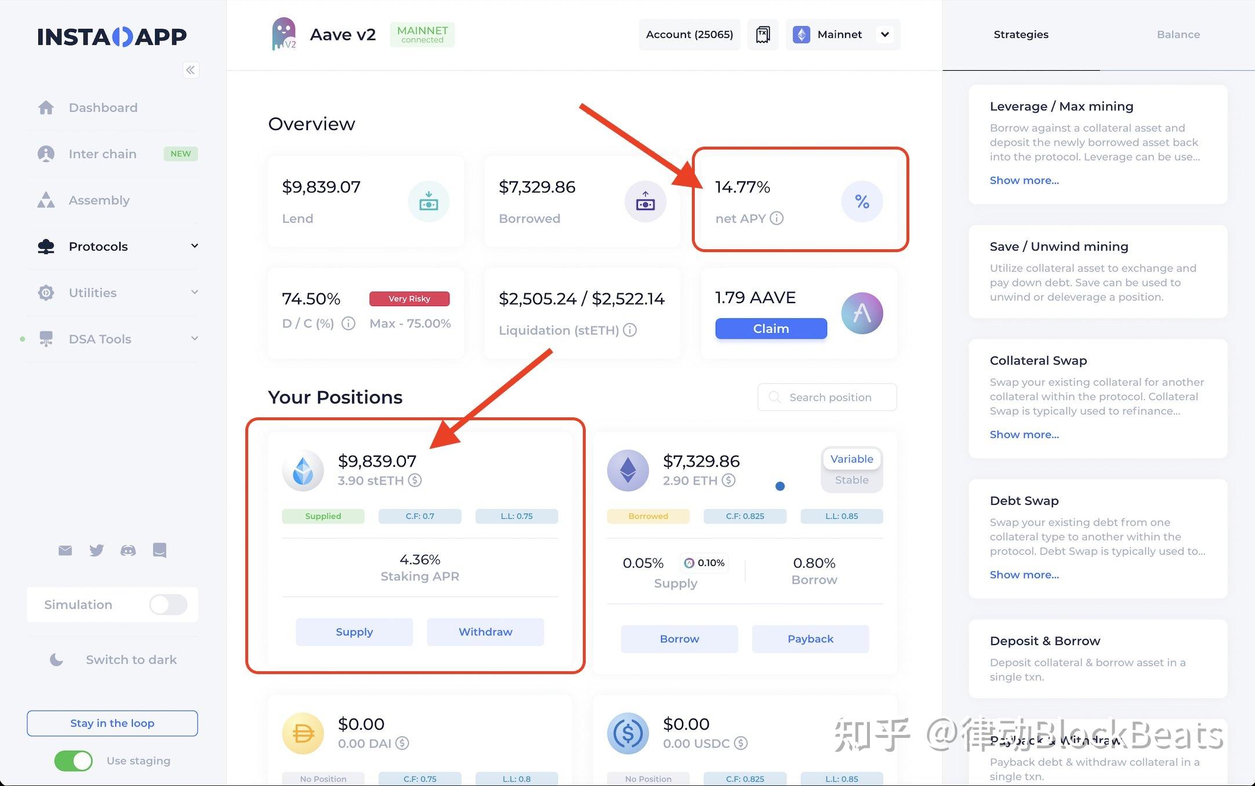This screenshot has height=786, width=1255.
Task: Toggle the Simulation switch
Action: [x=168, y=604]
